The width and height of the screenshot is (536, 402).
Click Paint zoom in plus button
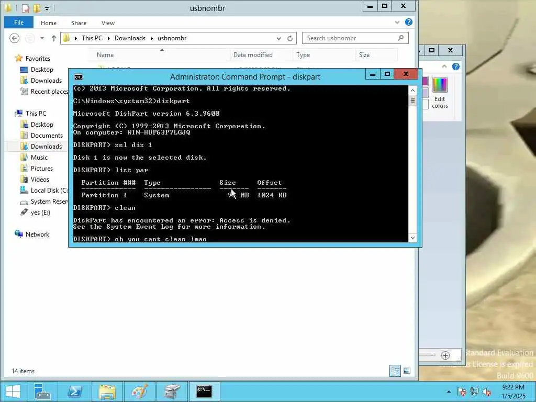[x=445, y=355]
